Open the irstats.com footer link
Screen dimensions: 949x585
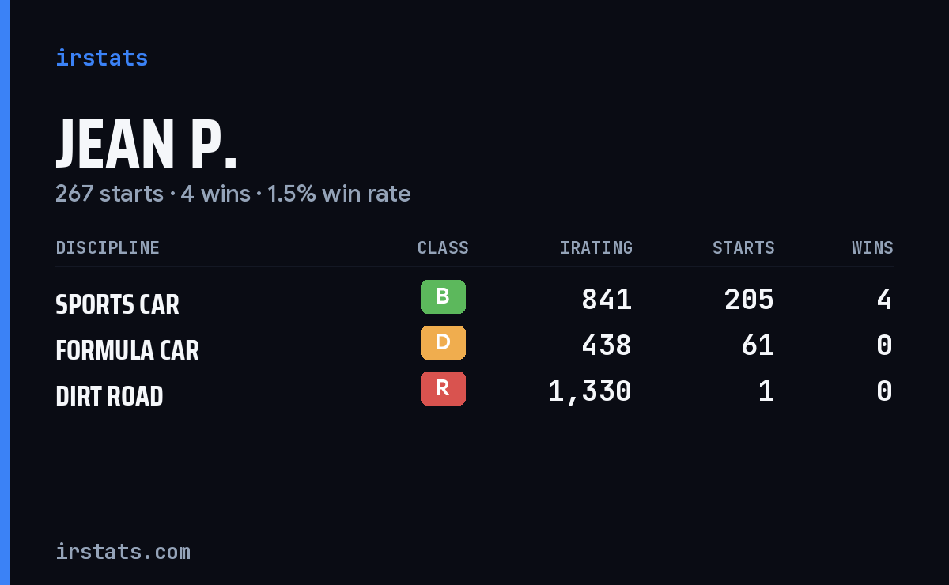123,551
